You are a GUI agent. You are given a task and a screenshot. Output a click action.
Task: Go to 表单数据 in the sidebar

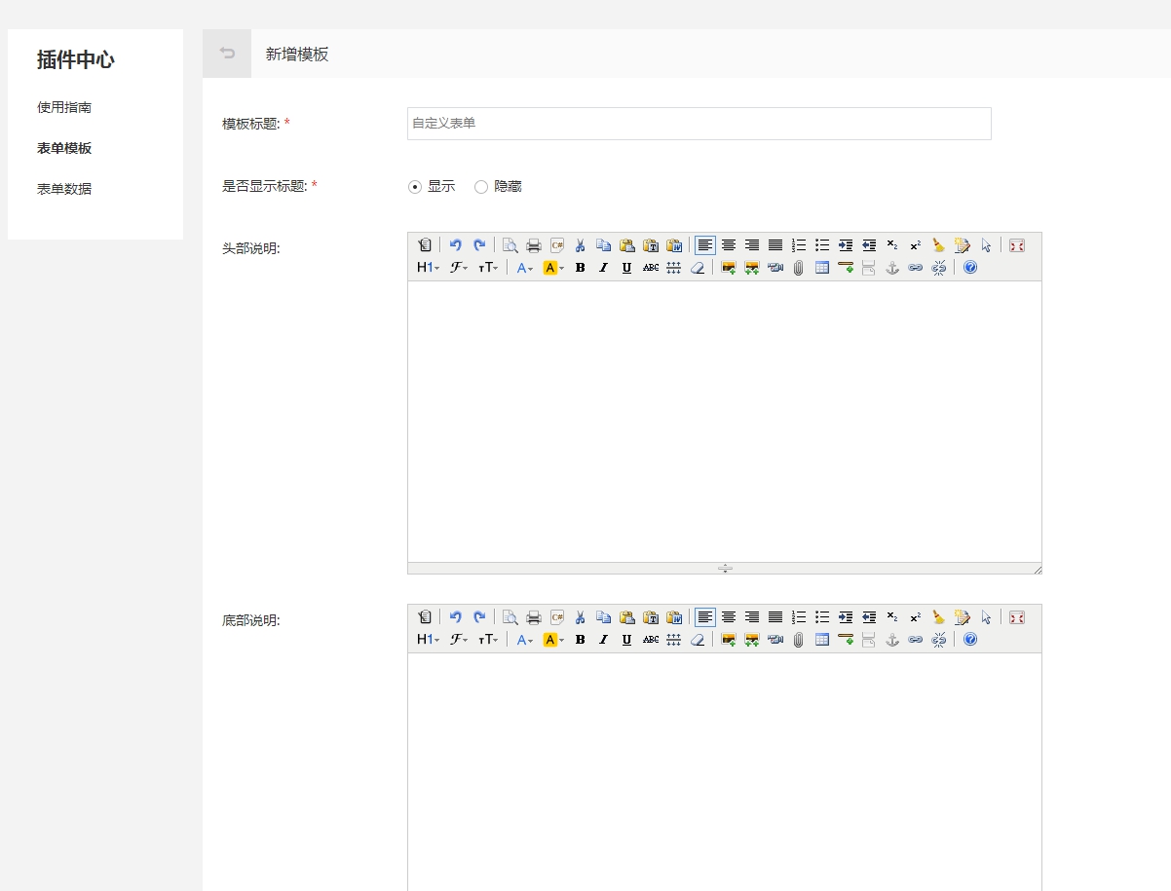pyautogui.click(x=64, y=189)
